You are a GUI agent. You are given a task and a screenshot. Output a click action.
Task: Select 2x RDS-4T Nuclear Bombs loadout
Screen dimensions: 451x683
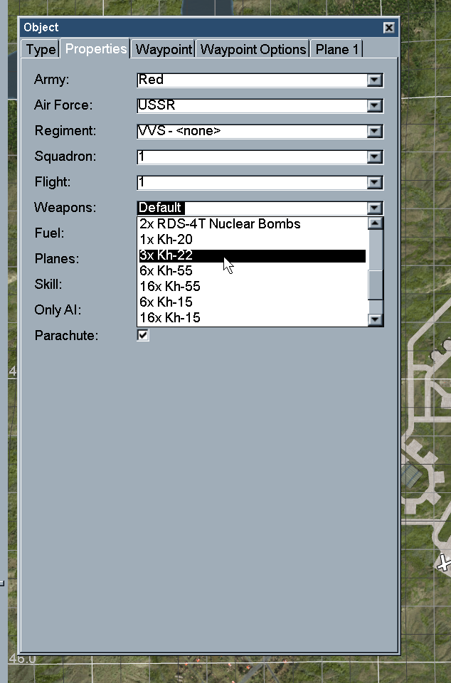pos(253,224)
